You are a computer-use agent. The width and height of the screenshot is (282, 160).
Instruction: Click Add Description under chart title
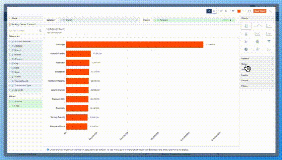[54, 33]
